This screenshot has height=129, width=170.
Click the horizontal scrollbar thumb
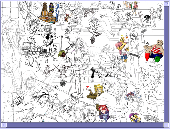85,125
